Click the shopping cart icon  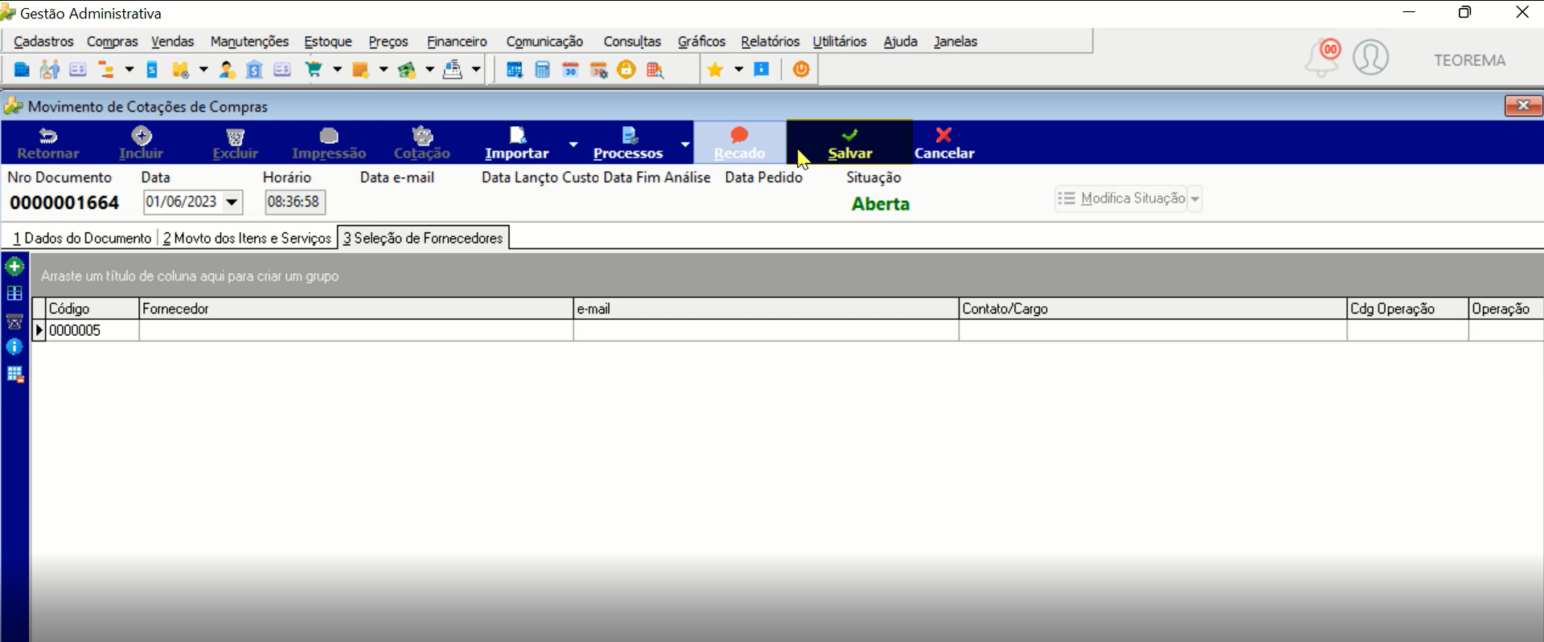coord(314,70)
